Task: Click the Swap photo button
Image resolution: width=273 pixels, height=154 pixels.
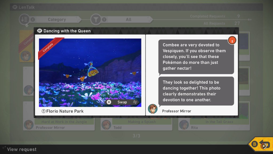Action: pyautogui.click(x=122, y=102)
